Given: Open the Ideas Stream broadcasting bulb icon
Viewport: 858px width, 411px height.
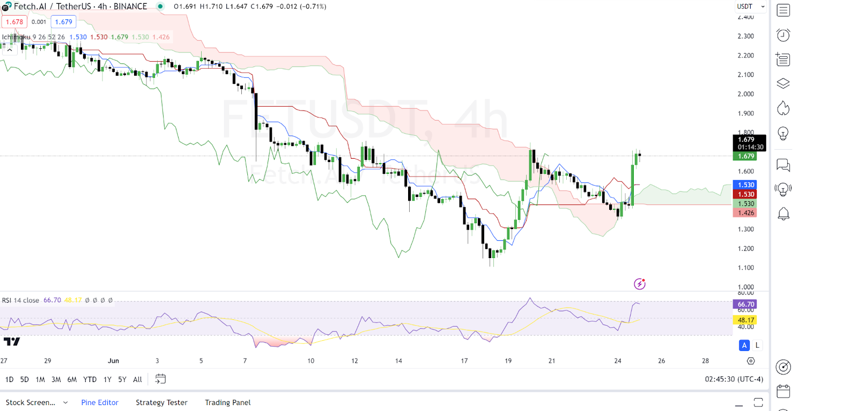Looking at the screenshot, I should tap(783, 189).
